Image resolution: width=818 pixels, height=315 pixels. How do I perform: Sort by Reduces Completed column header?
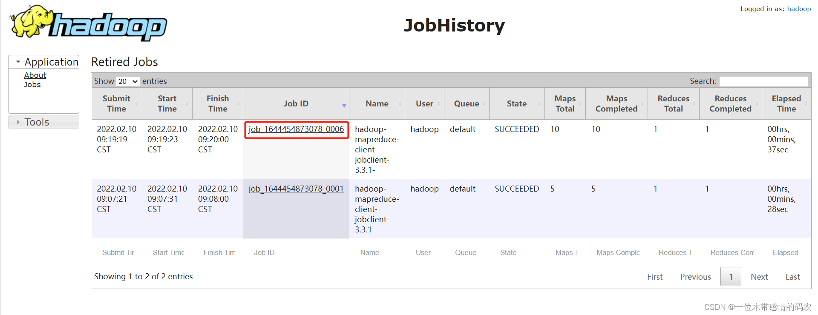730,103
